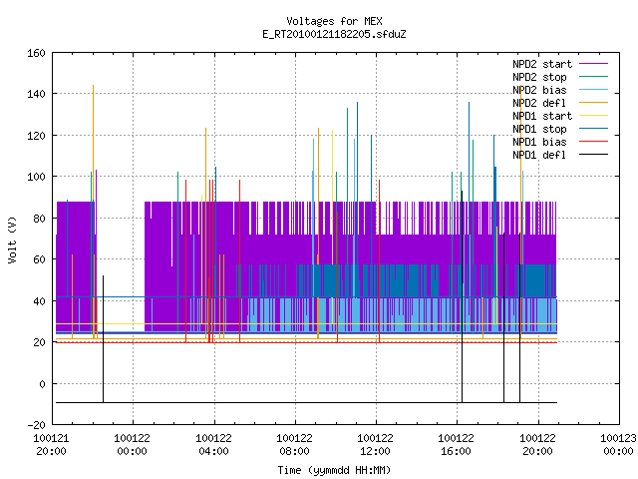The width and height of the screenshot is (638, 479).
Task: Click the 'NPD2 defl' legend label
Action: (x=539, y=103)
